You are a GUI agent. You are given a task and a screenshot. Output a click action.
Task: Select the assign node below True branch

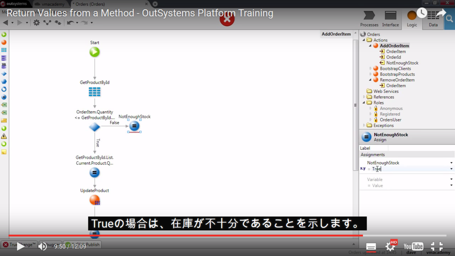coord(94,172)
